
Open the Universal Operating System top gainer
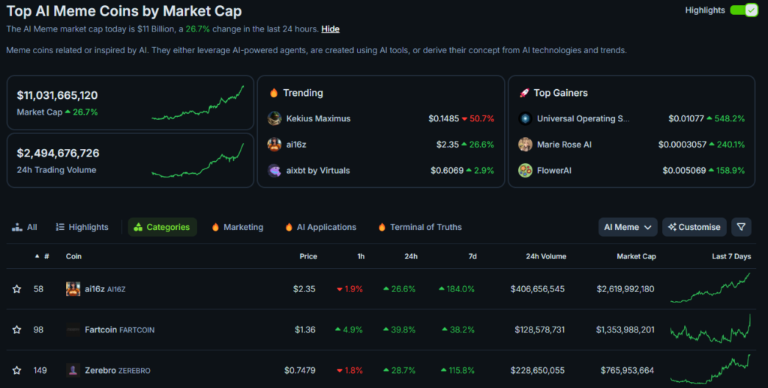583,118
